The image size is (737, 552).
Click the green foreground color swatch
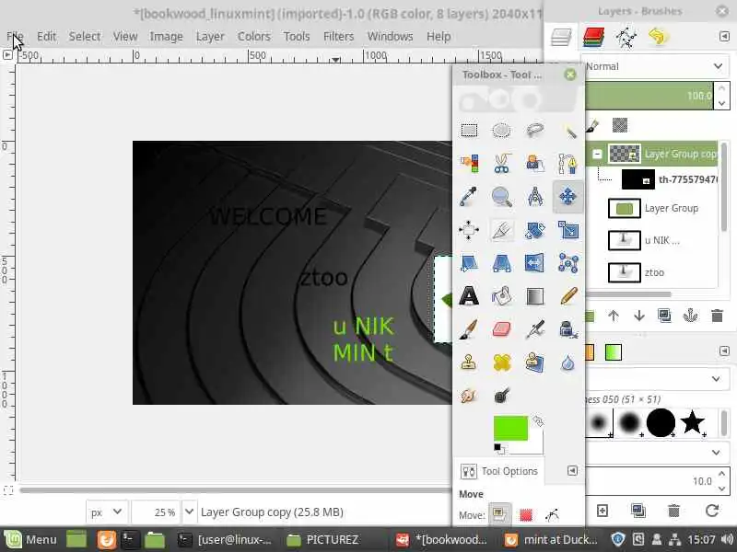[x=510, y=428]
